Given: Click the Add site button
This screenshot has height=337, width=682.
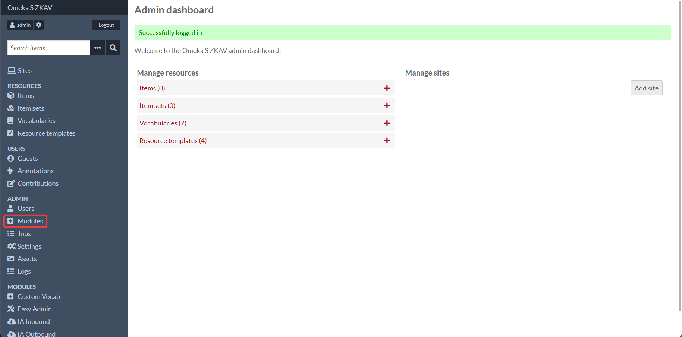Looking at the screenshot, I should (647, 88).
